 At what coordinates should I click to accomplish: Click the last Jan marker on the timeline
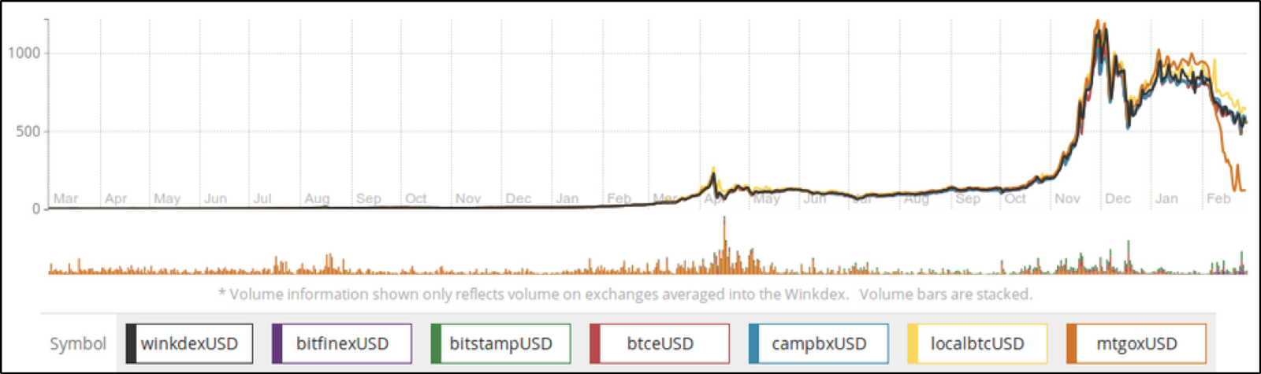(x=1166, y=198)
